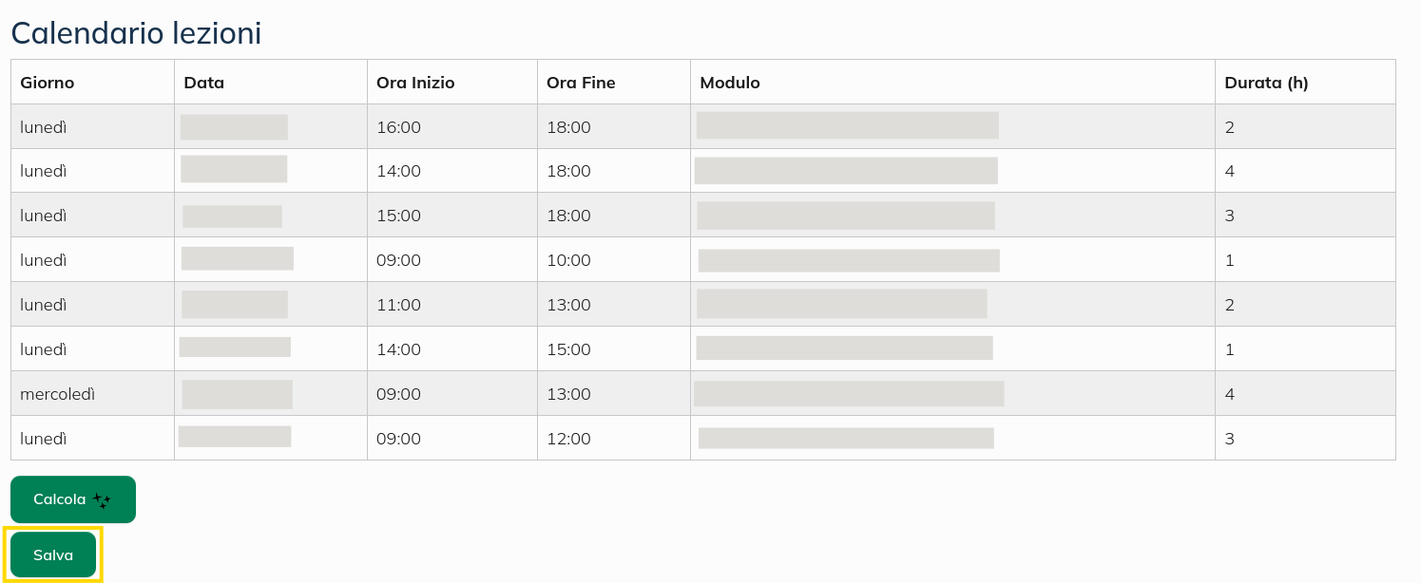Click the redacted Modulo cell in mercoledì row
The width and height of the screenshot is (1421, 583).
[849, 393]
